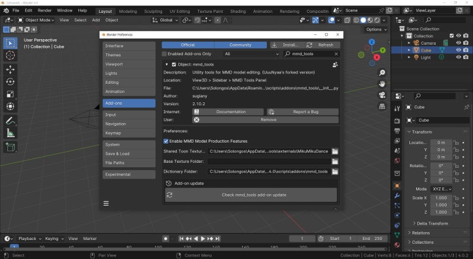Switch to the Modeling workspace tab

[x=128, y=11]
